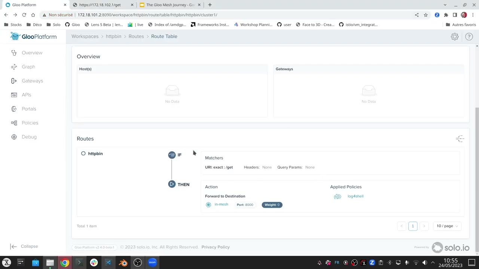Open Zoom from the taskbar
Viewport: 479px width, 269px height.
tap(152, 263)
